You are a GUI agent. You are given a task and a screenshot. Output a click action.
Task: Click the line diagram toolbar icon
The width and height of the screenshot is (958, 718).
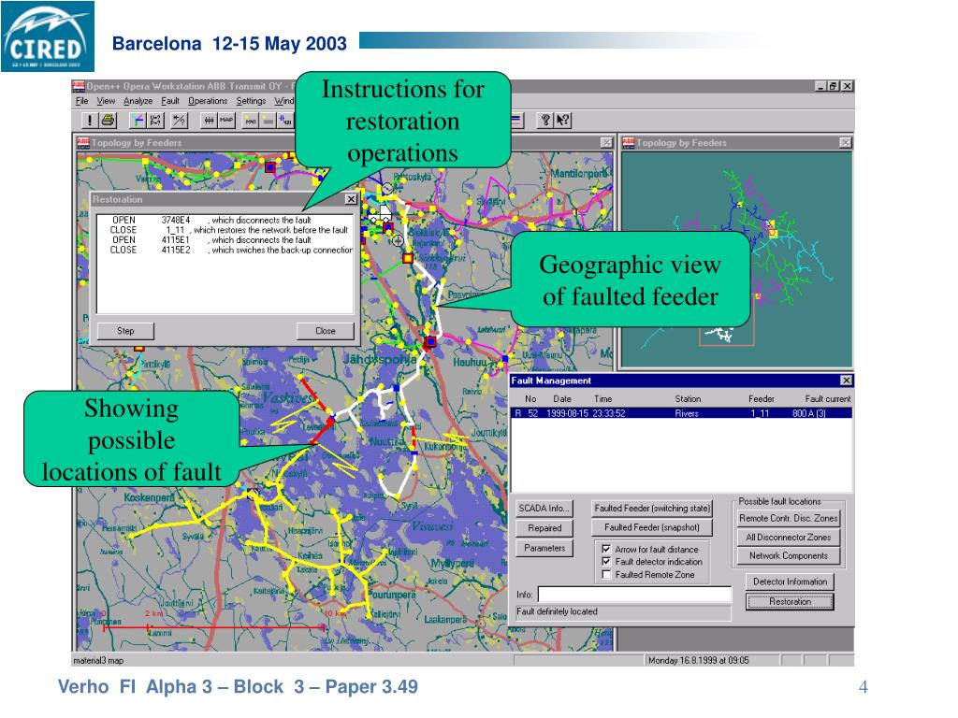pos(209,121)
